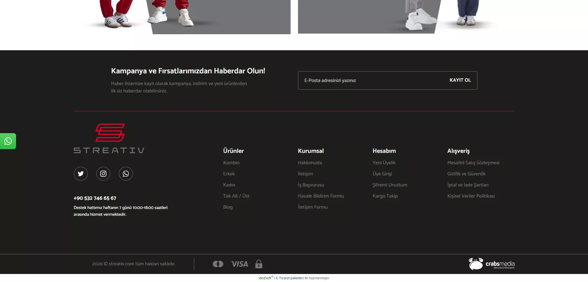Focus the E-Posta address input field
Image resolution: width=588 pixels, height=282 pixels.
click(371, 80)
